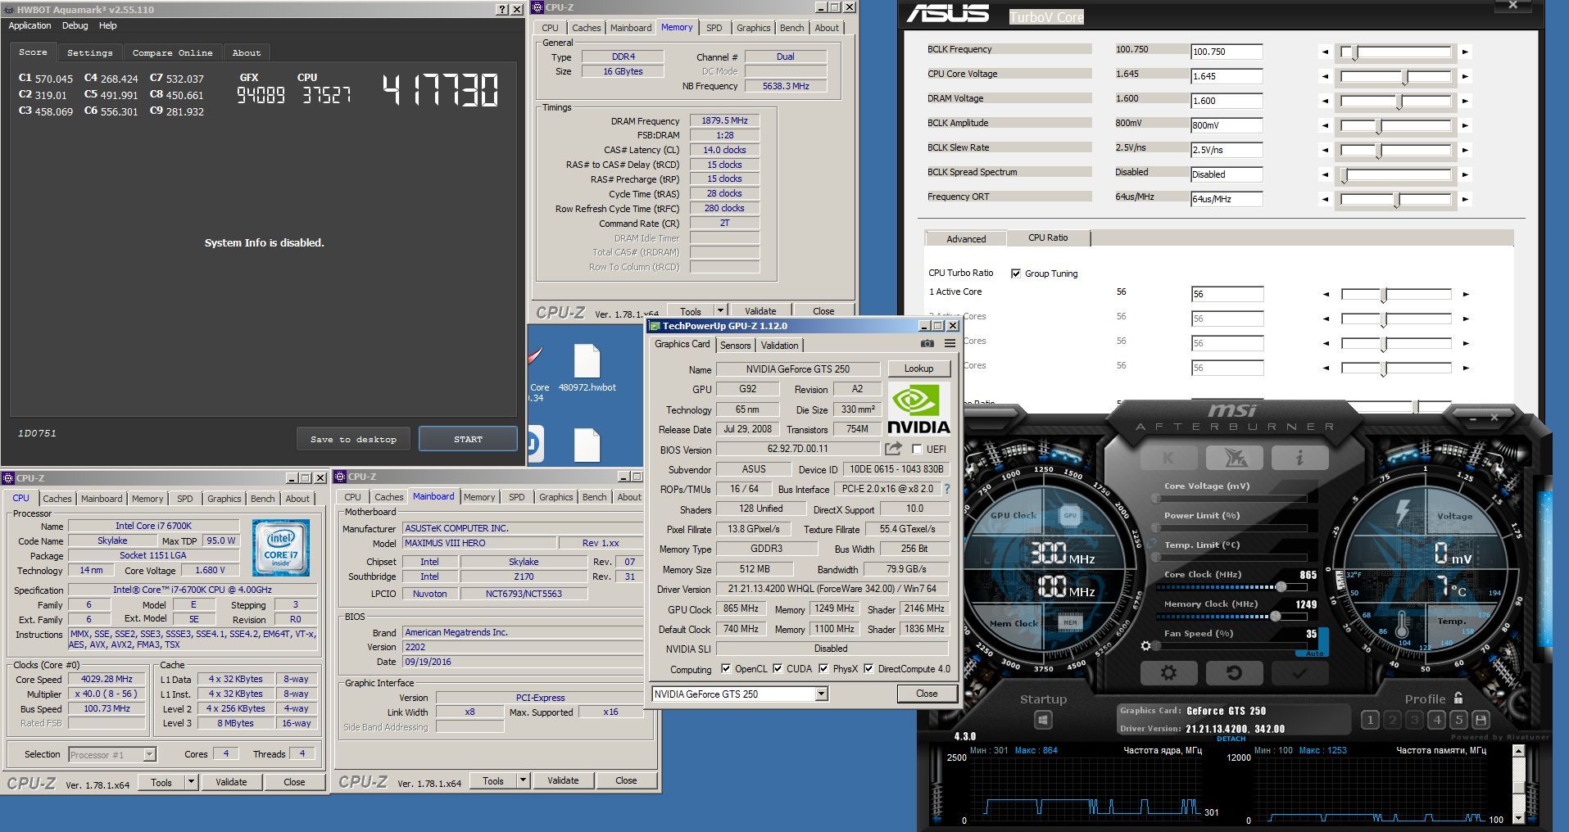
Task: Click the MSI Afterburner dragon logo button
Action: tap(1234, 458)
